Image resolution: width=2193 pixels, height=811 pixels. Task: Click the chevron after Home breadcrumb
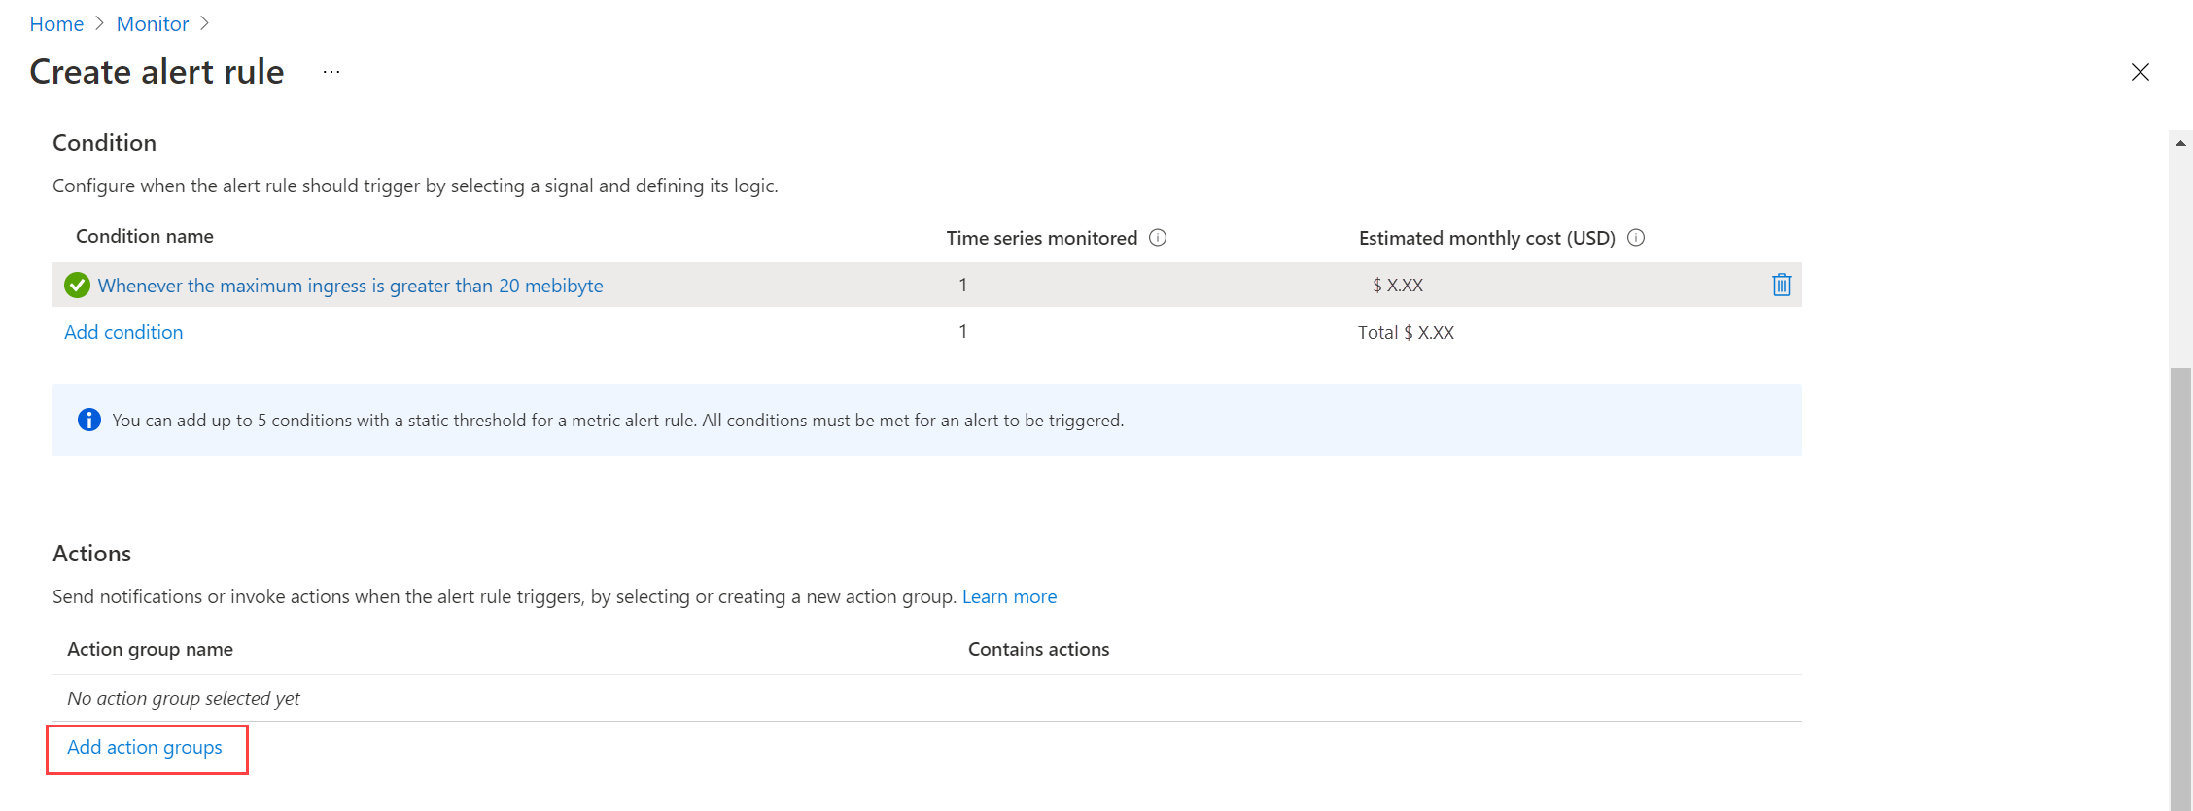(x=99, y=23)
